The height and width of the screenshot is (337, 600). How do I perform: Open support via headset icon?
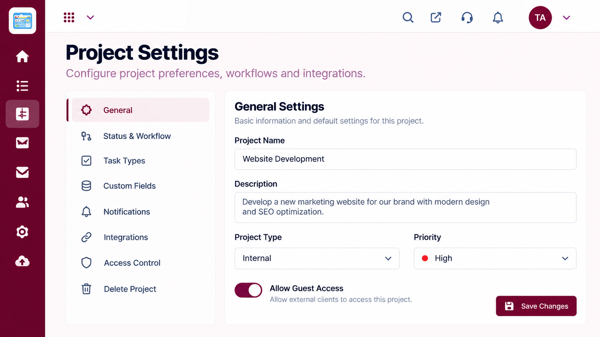coord(467,18)
